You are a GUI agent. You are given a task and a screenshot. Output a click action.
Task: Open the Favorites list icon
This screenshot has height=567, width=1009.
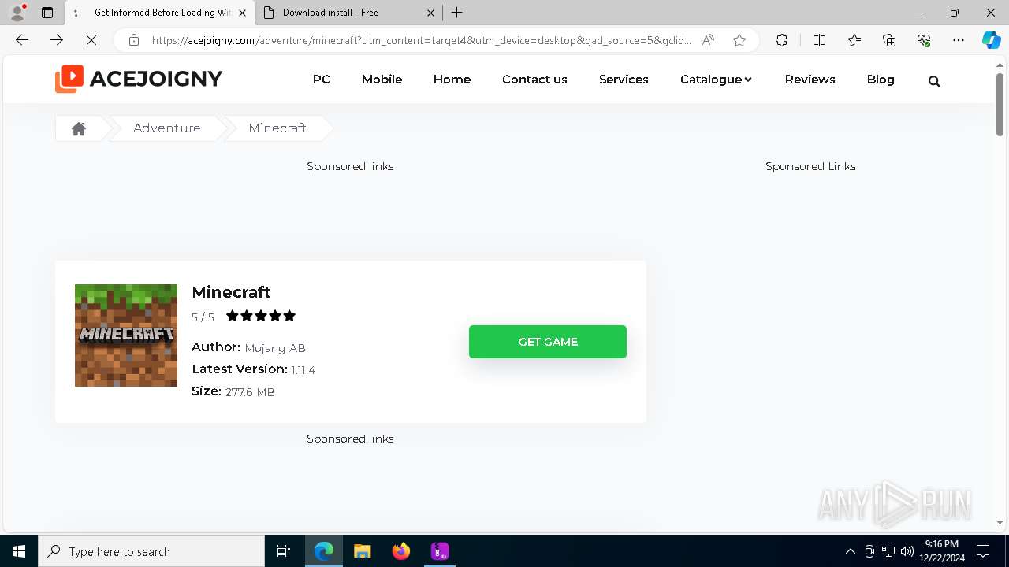coord(854,40)
